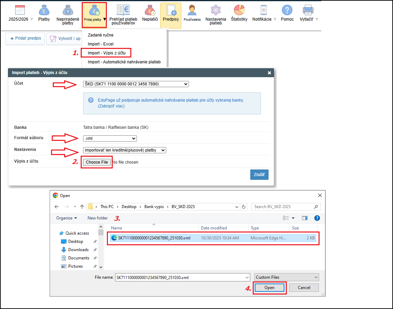Select Import - Výpis z účtu menu item
Image resolution: width=393 pixels, height=309 pixels.
109,53
